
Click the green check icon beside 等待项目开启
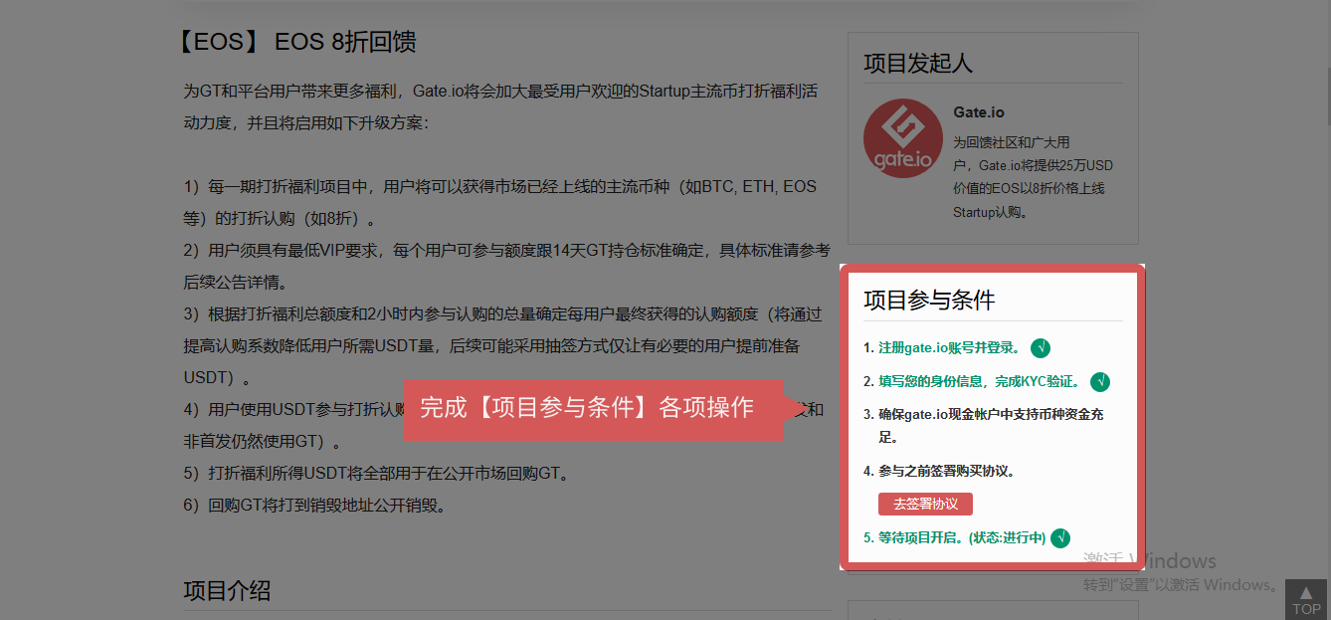click(x=1060, y=537)
